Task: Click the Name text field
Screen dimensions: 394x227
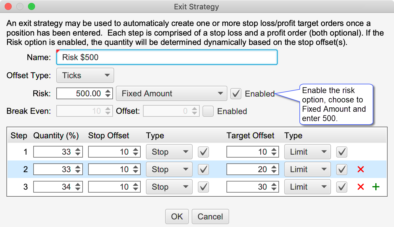Action: (x=167, y=57)
